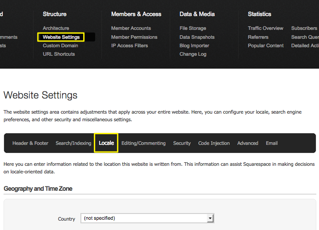Screen dimensions: 319x230
Task: Open Custom Domain settings
Action: coord(60,45)
